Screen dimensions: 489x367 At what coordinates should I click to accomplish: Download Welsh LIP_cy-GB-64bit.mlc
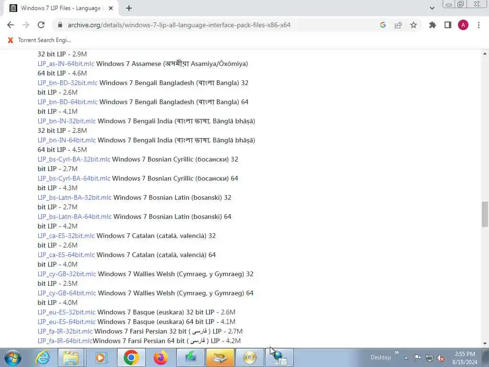point(67,293)
